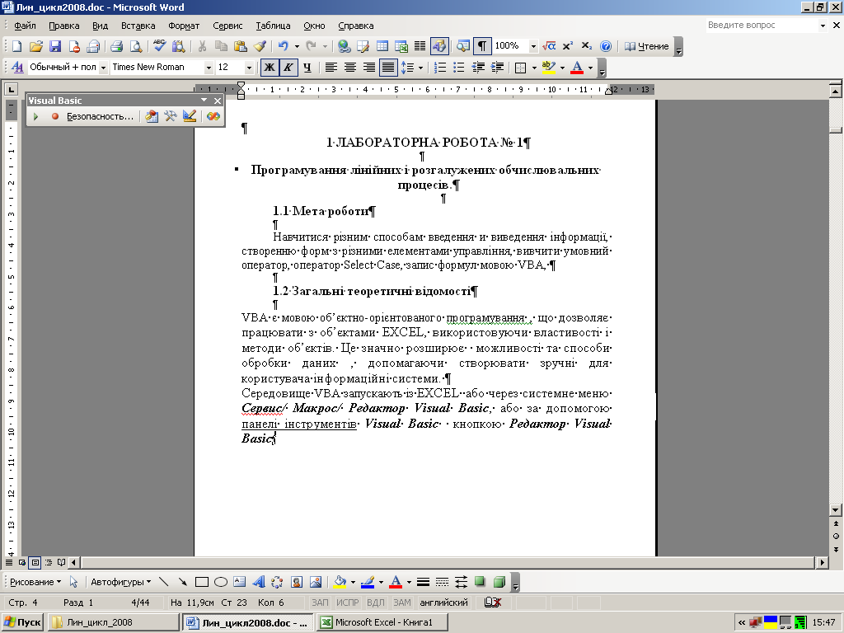The height and width of the screenshot is (633, 844).
Task: Open a file with the folder icon
Action: (x=35, y=47)
